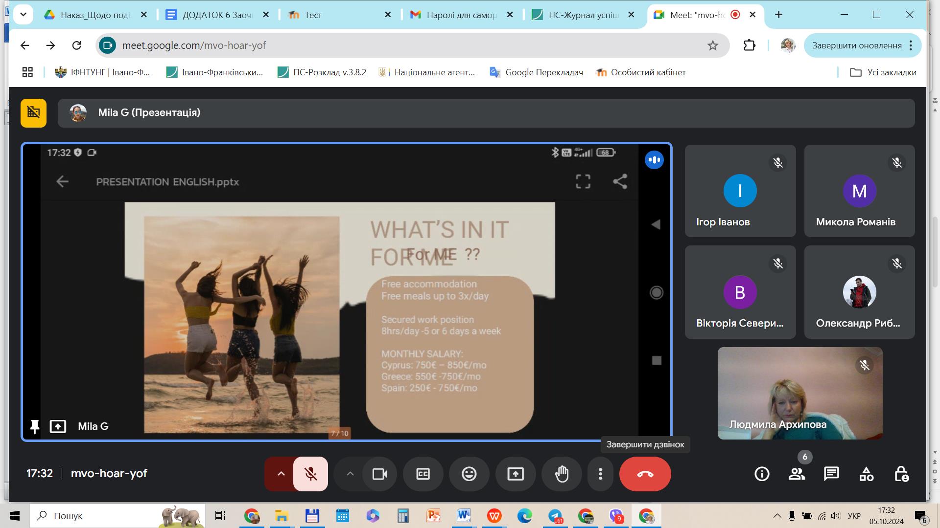Expand audio settings chevron beside microphone
Viewport: 940px width, 528px height.
pos(281,474)
